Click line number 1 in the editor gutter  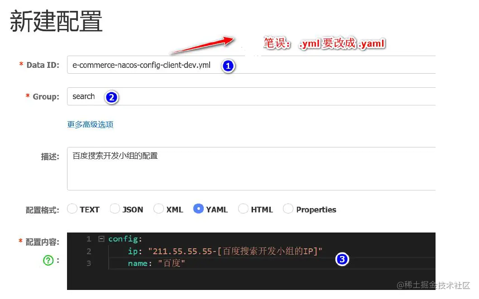tap(89, 239)
